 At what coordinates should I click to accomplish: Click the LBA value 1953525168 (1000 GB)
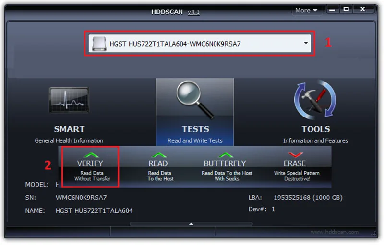(x=308, y=198)
